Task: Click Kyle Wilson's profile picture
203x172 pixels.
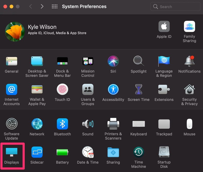Action: click(x=15, y=32)
